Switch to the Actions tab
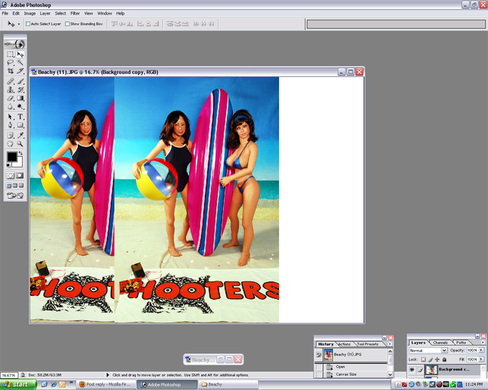Image resolution: width=488 pixels, height=390 pixels. [x=344, y=344]
